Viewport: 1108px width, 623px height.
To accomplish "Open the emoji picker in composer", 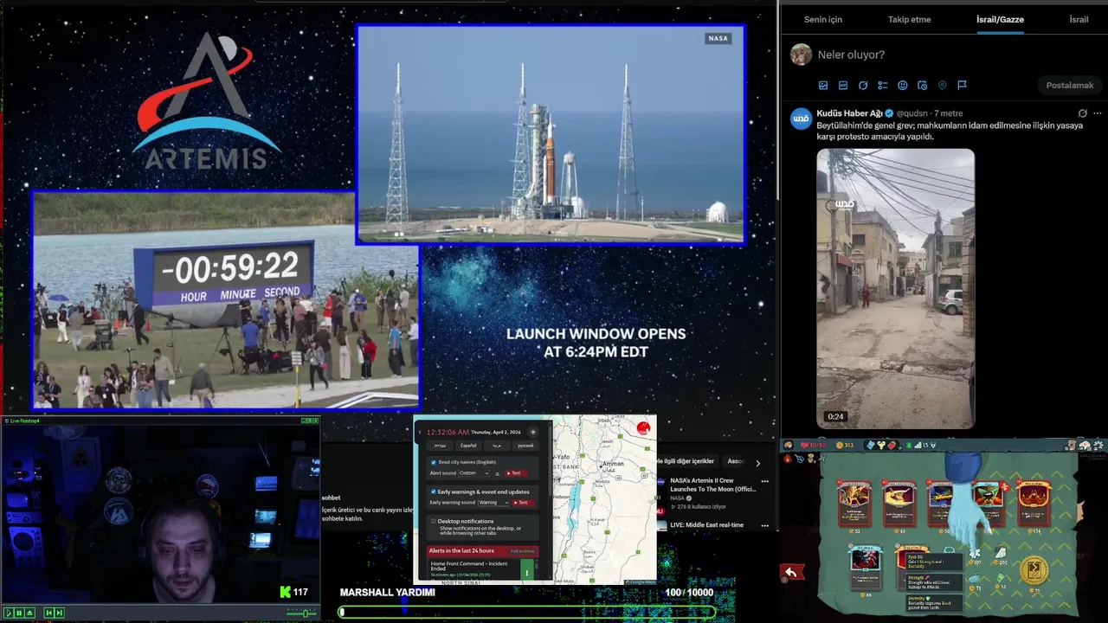I will (903, 86).
